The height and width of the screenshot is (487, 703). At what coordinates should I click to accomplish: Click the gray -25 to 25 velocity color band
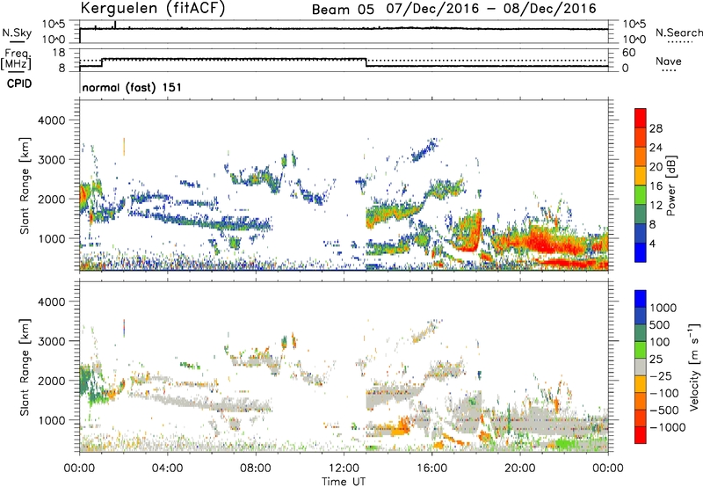tap(641, 367)
